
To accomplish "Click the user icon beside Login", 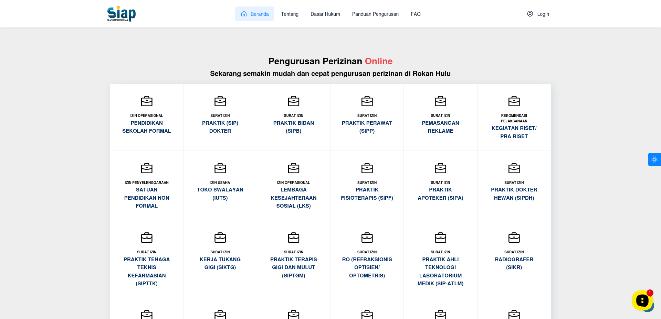I will coord(530,14).
